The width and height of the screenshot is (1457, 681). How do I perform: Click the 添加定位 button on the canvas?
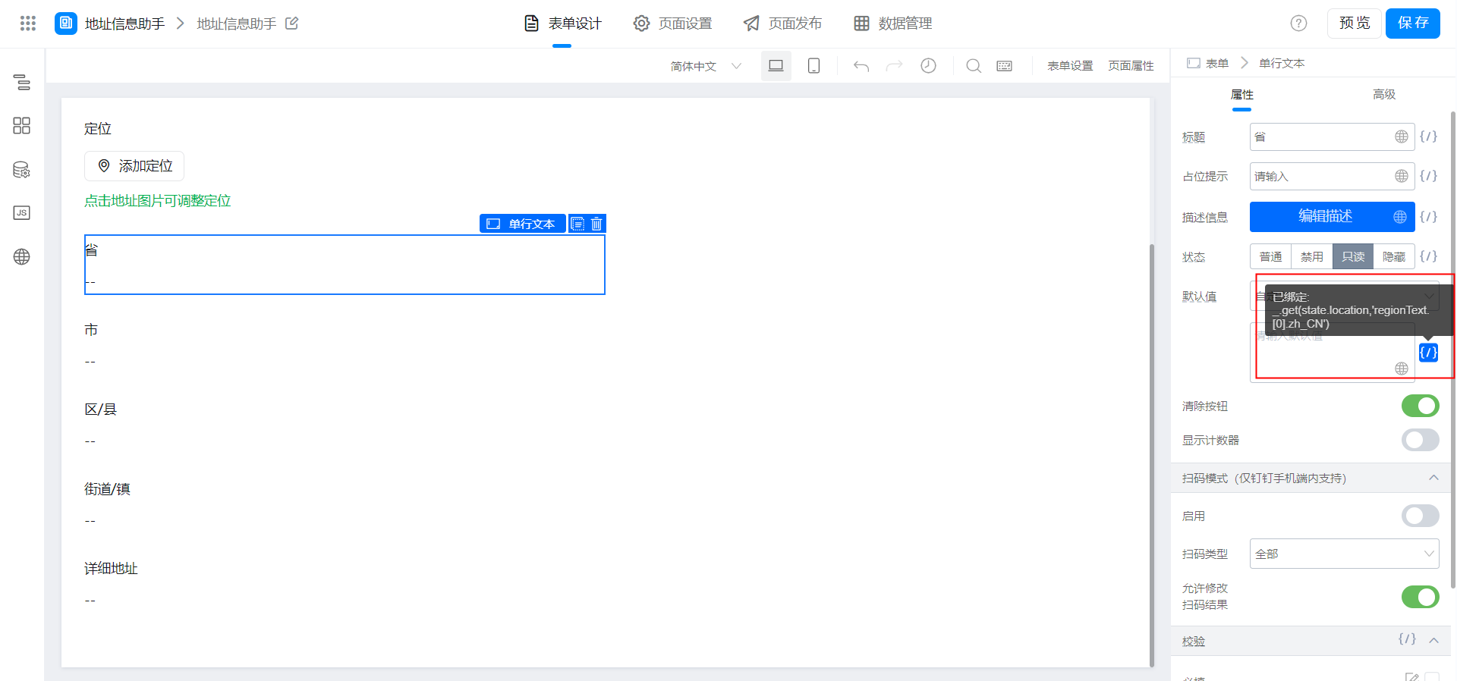(134, 166)
